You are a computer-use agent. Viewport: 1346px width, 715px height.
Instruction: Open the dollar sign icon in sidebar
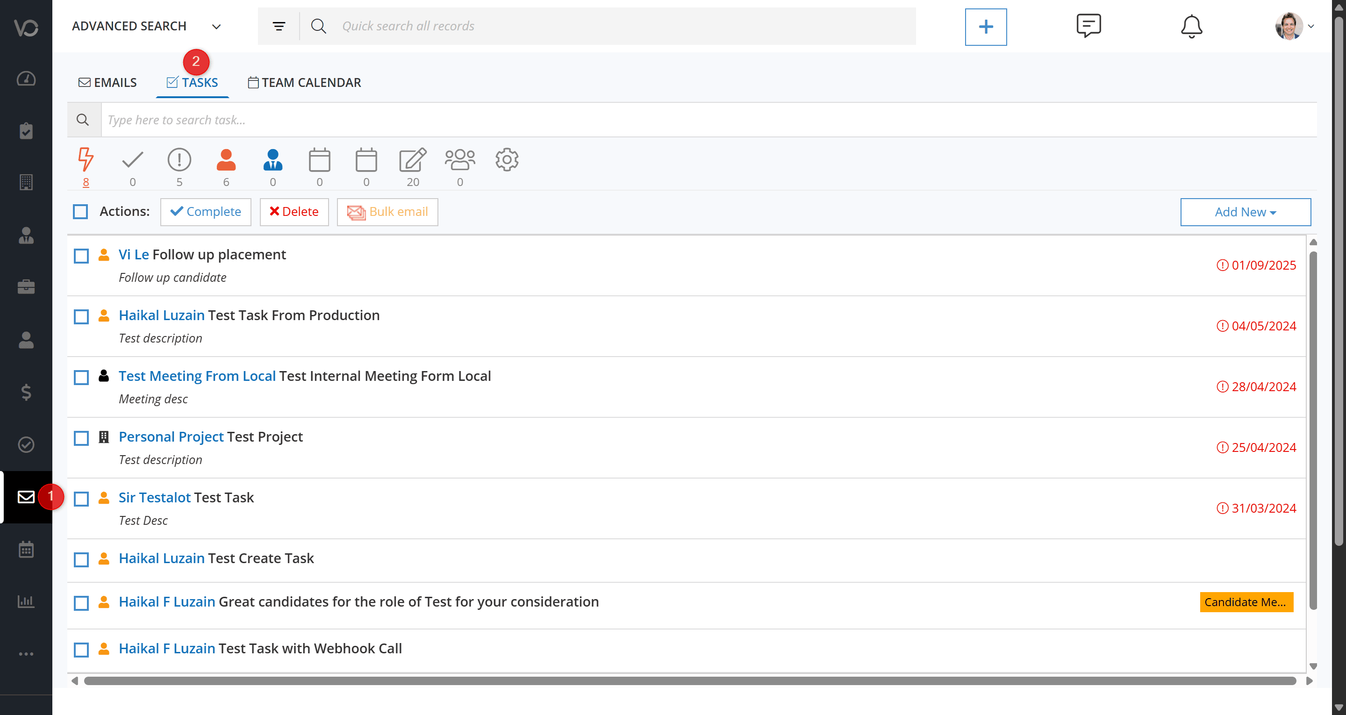pos(26,392)
